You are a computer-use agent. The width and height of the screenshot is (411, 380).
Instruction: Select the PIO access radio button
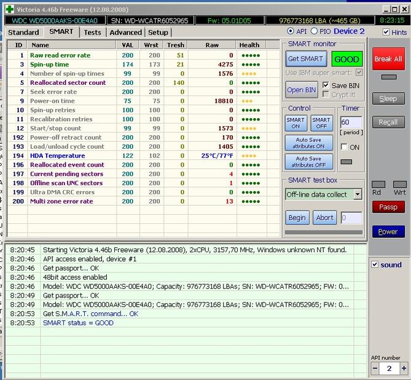(x=314, y=31)
